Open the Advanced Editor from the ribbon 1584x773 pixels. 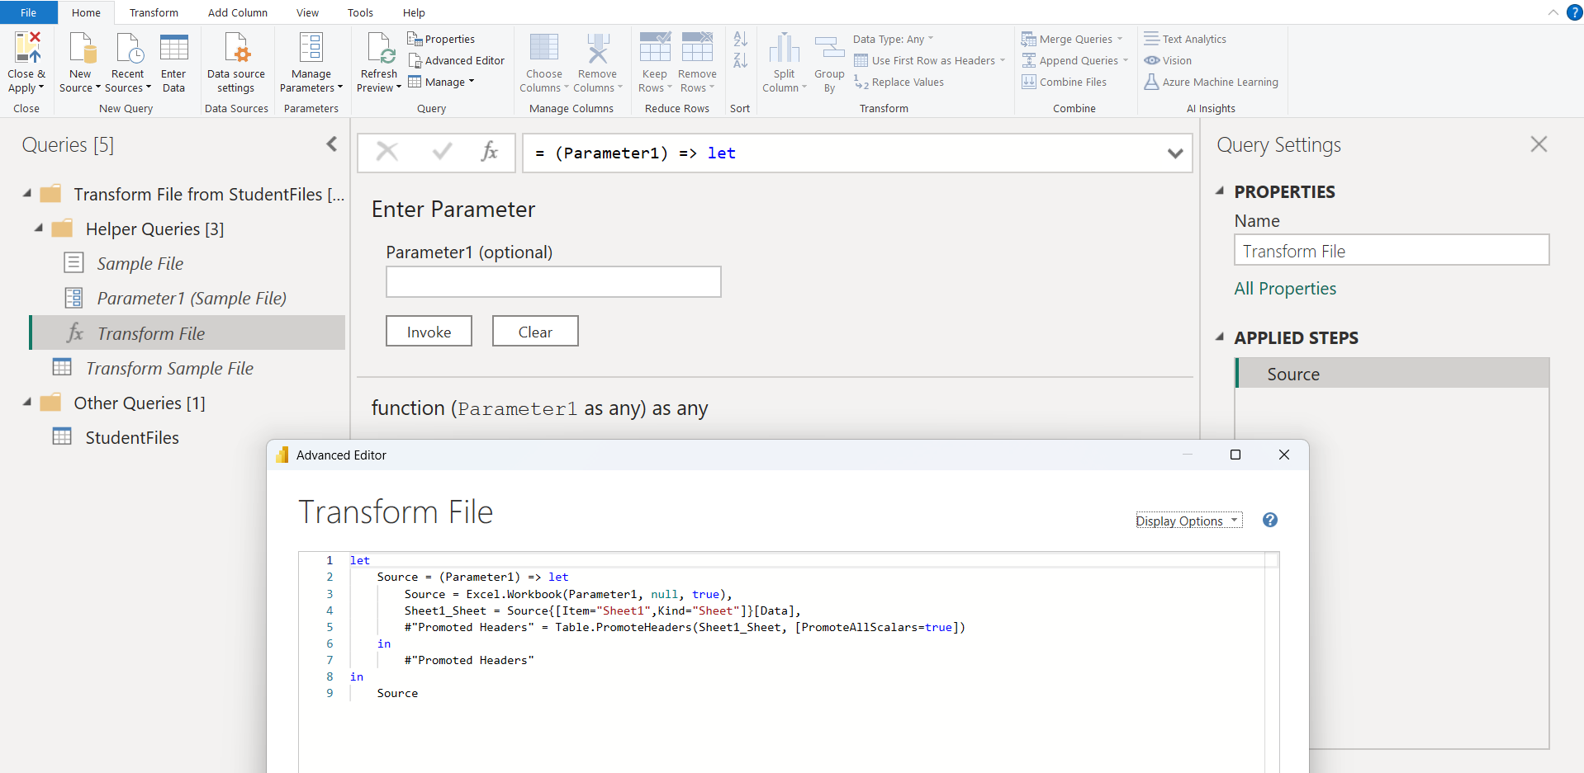pos(457,60)
